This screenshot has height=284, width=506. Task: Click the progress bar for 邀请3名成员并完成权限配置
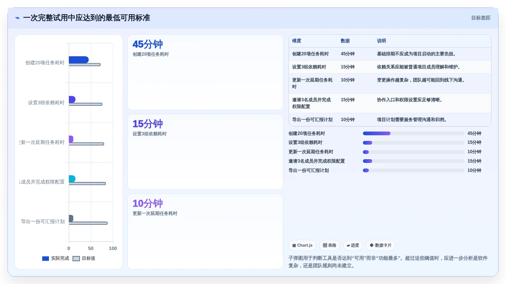414,161
